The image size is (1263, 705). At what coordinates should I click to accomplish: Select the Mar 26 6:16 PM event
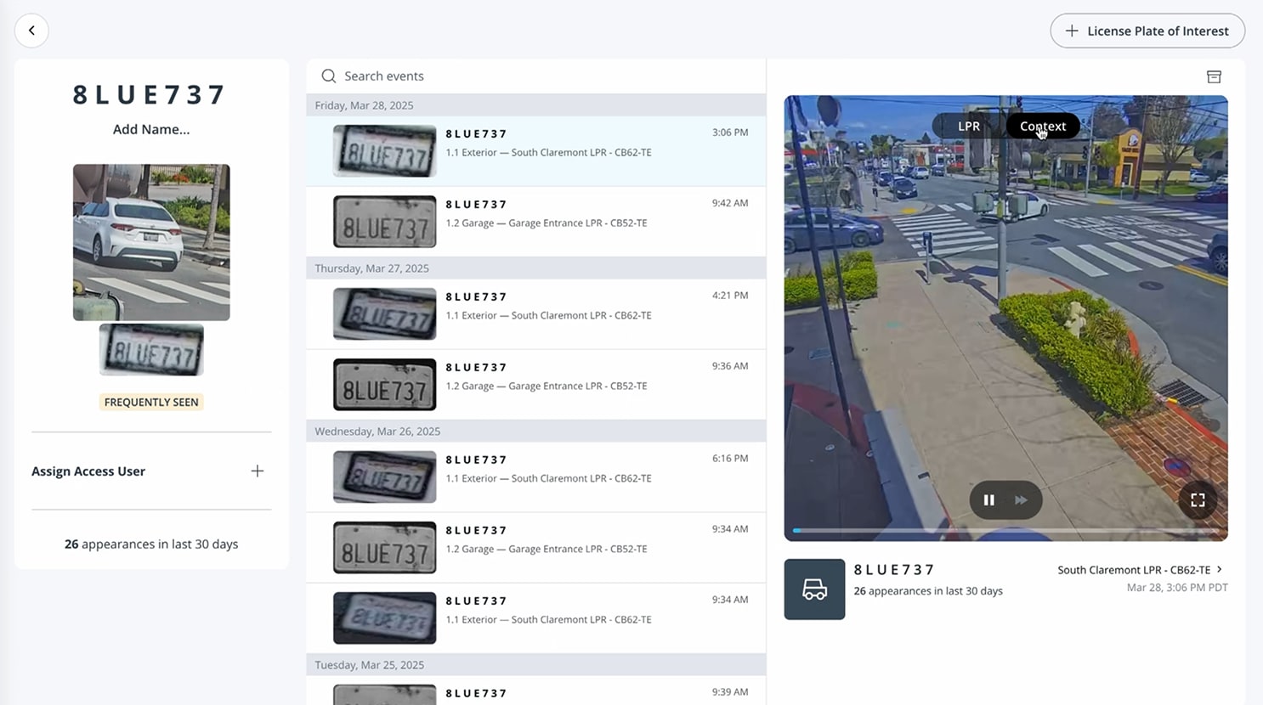(x=535, y=477)
